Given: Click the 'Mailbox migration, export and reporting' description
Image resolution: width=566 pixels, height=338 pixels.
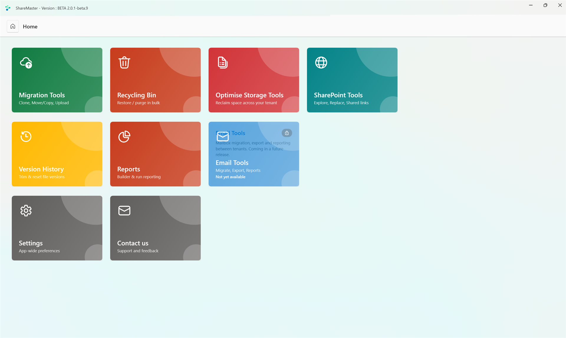Looking at the screenshot, I should [253, 149].
